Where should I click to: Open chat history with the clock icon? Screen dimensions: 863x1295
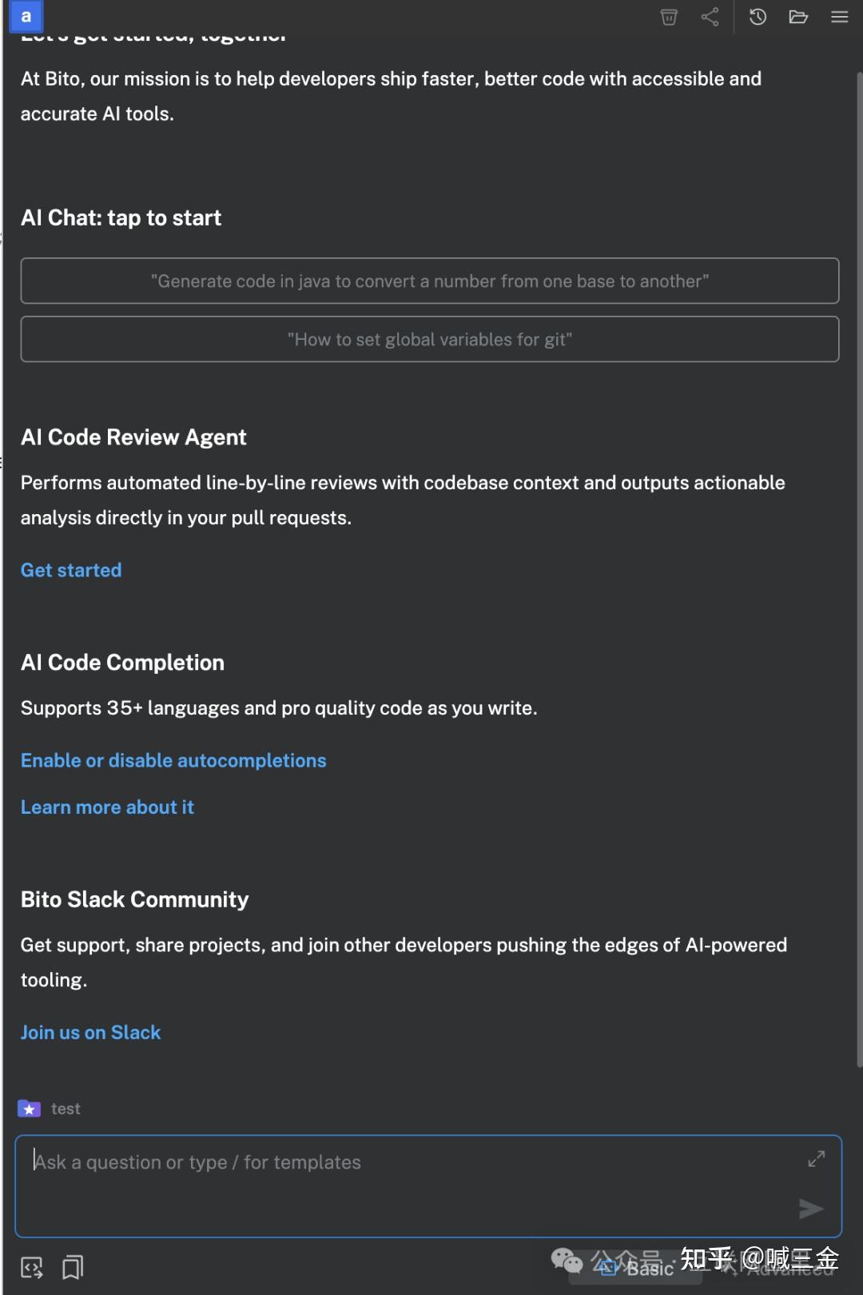coord(758,17)
